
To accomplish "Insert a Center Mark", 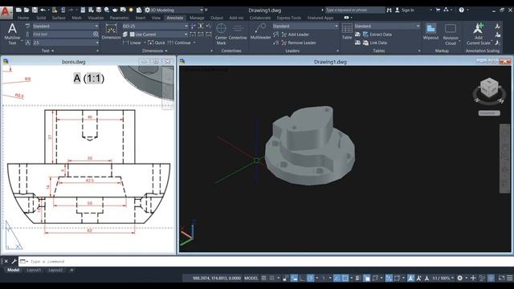I will pos(222,34).
